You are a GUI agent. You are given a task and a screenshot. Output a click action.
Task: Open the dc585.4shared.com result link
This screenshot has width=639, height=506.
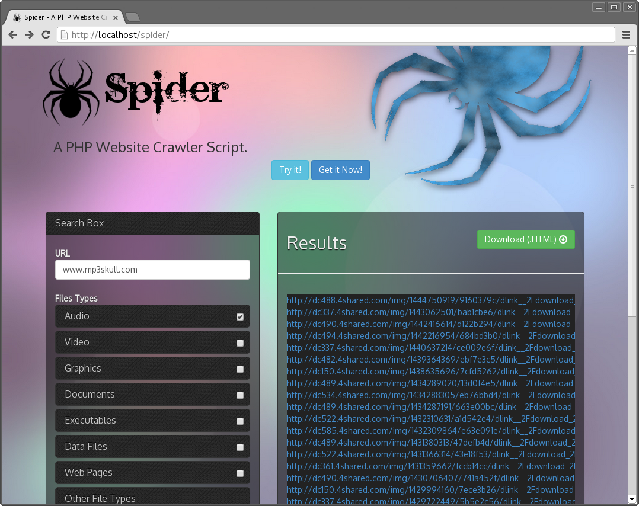coord(431,430)
